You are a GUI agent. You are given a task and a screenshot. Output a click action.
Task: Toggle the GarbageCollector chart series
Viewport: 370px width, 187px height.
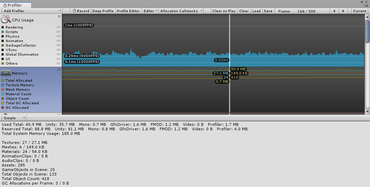click(2, 46)
